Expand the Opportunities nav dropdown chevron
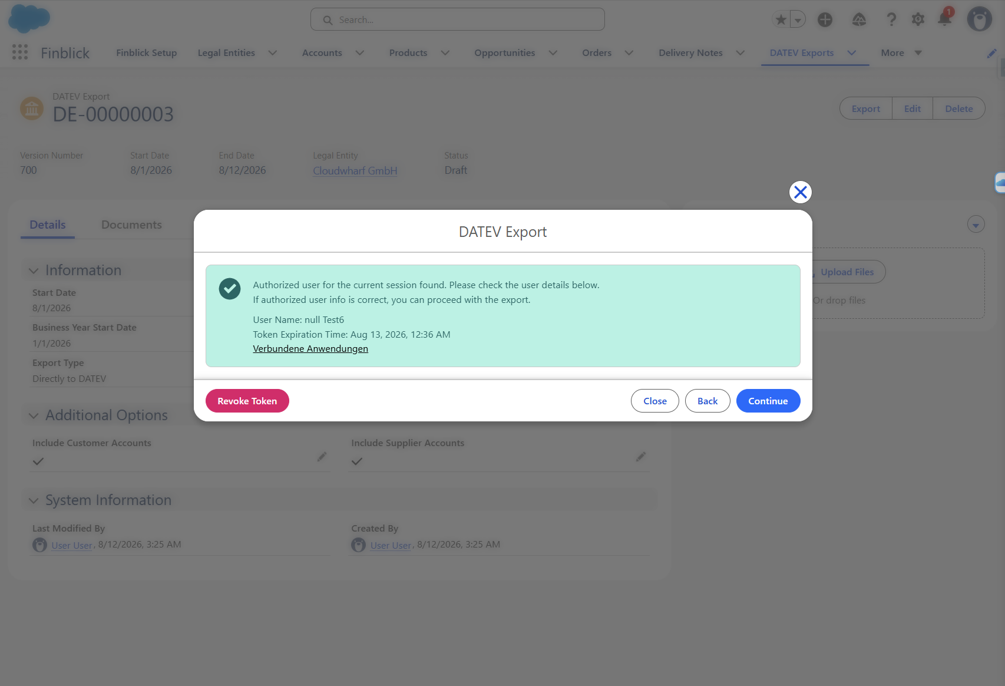 553,53
